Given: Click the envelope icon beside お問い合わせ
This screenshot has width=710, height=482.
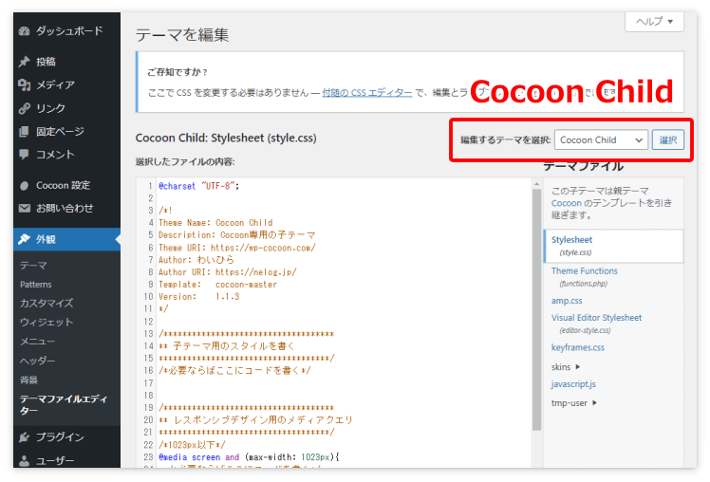Looking at the screenshot, I should click(x=25, y=208).
